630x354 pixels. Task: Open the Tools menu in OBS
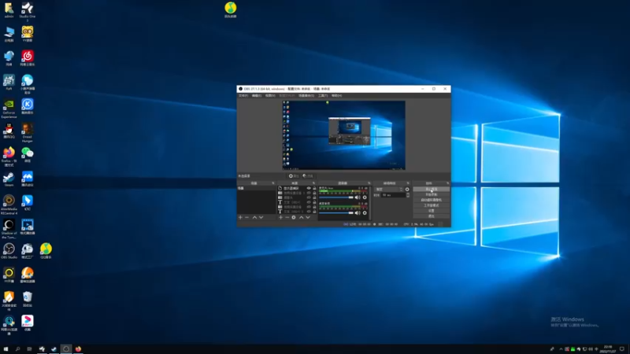coord(323,95)
